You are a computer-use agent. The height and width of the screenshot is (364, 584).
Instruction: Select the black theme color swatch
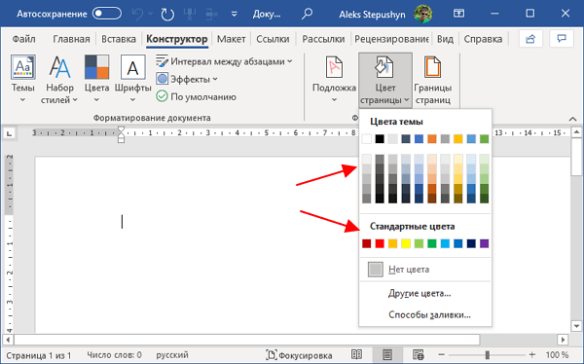click(380, 139)
